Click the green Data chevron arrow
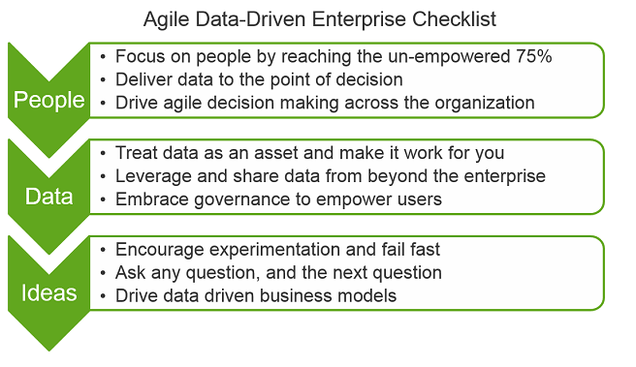This screenshot has height=367, width=636. (48, 197)
